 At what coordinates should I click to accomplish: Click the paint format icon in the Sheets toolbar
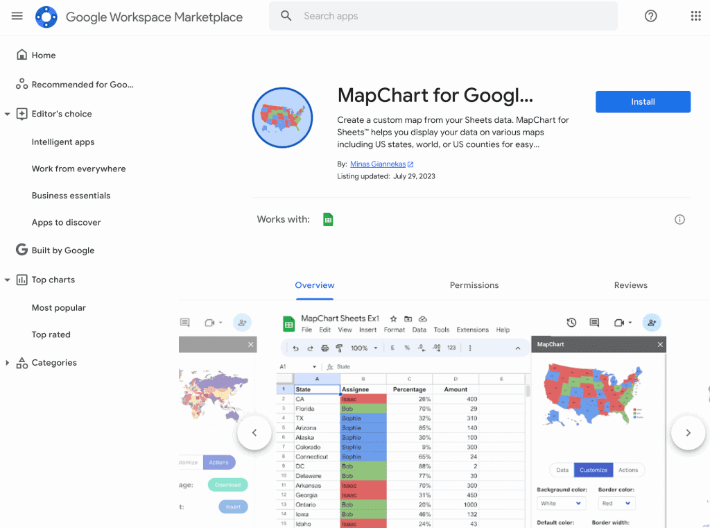(339, 348)
